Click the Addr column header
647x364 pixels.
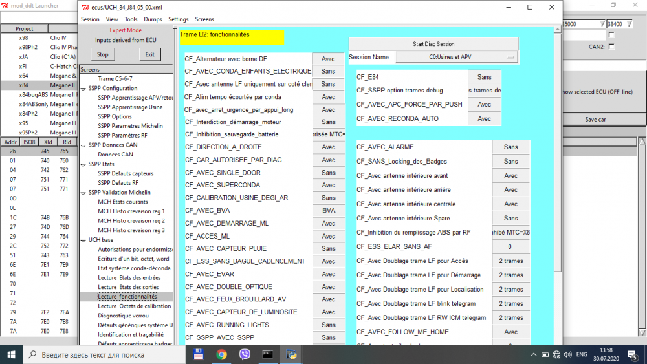10,142
